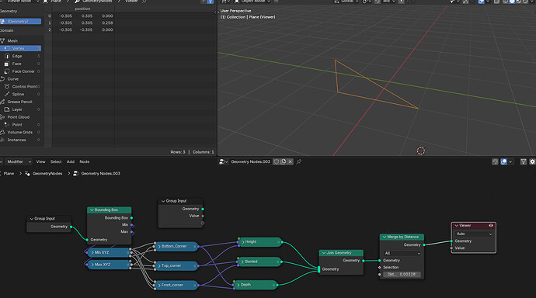Collapse the Viewer node
This screenshot has height=298, width=536.
(x=456, y=226)
